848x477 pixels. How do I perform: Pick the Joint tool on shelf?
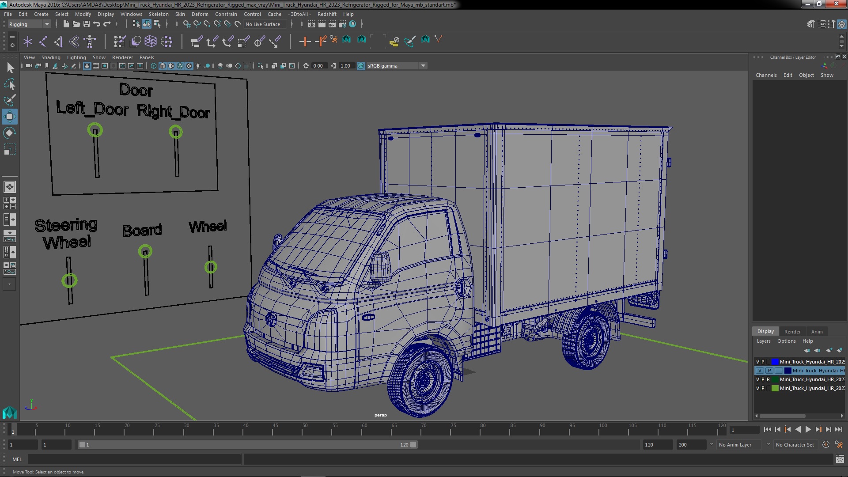(x=43, y=42)
